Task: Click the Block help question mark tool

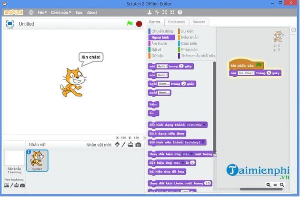Action: click(180, 12)
